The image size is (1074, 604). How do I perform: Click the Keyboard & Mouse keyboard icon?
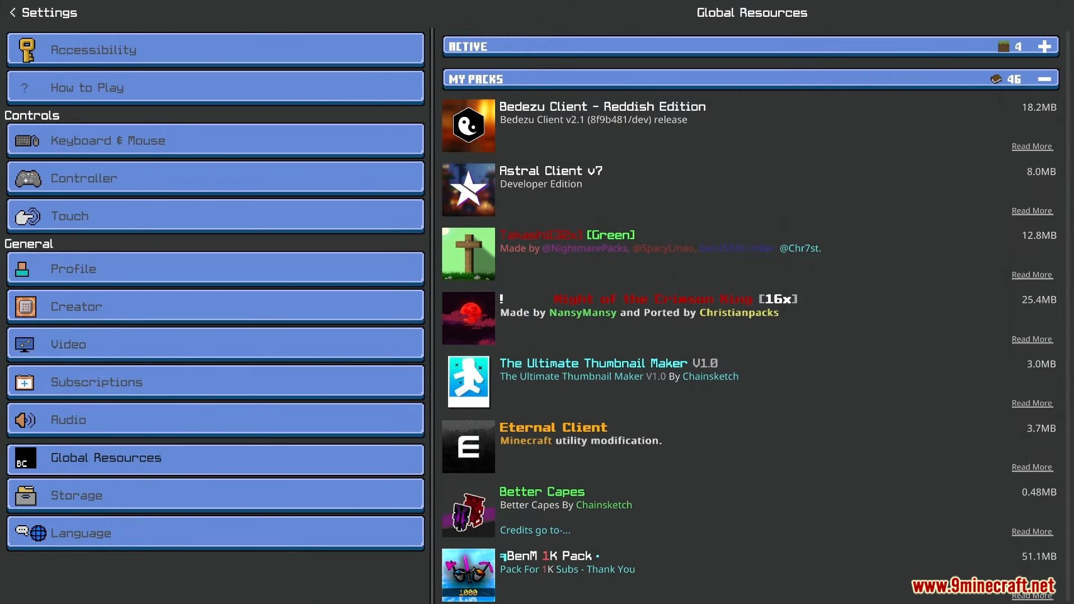(27, 140)
